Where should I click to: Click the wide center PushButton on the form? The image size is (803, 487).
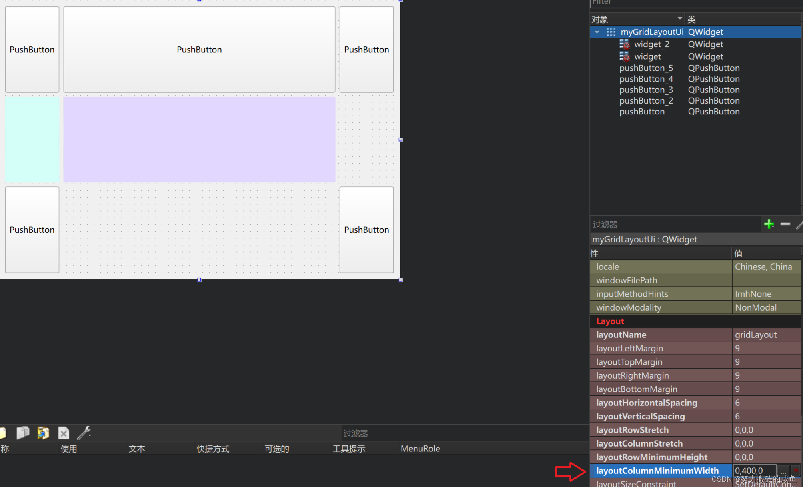[x=199, y=50]
